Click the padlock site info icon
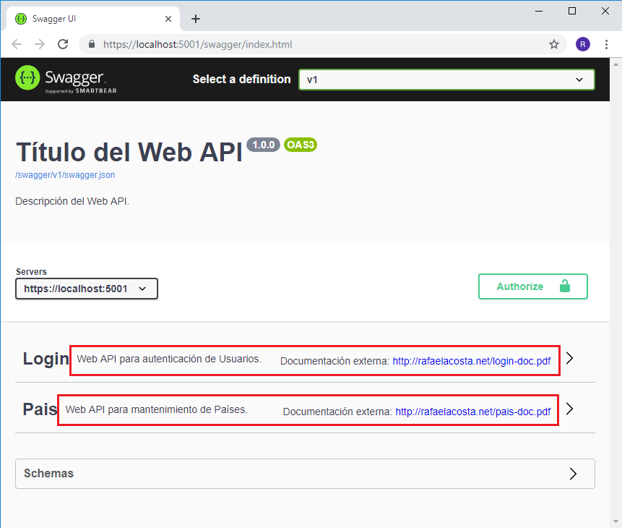This screenshot has height=528, width=622. (92, 44)
